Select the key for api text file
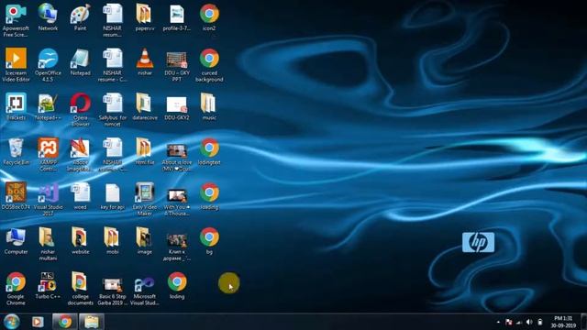 click(112, 196)
